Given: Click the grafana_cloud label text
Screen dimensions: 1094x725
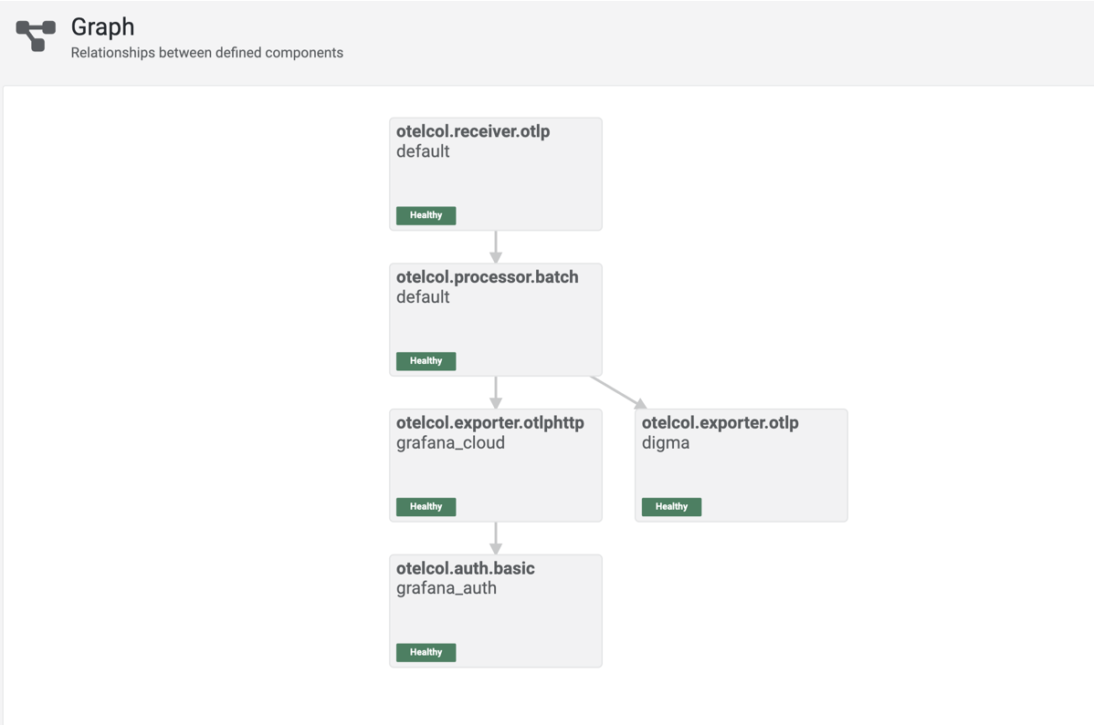Looking at the screenshot, I should point(450,443).
